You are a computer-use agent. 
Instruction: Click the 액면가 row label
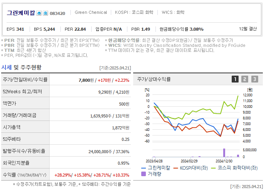tap(9, 103)
